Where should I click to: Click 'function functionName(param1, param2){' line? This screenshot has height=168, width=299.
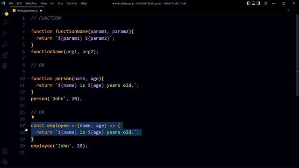click(x=82, y=31)
